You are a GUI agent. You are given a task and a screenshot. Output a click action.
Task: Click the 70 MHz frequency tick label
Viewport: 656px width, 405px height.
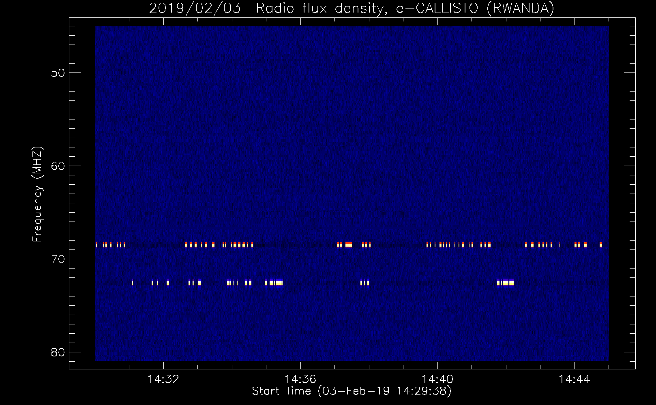click(x=58, y=259)
